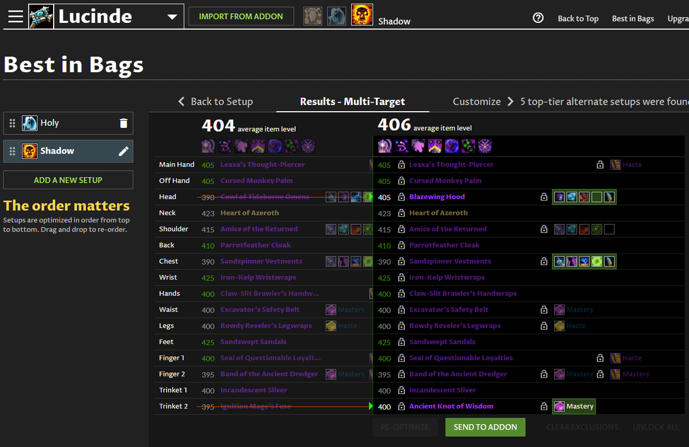Open the hamburger main menu
This screenshot has height=447, width=689.
[x=16, y=16]
